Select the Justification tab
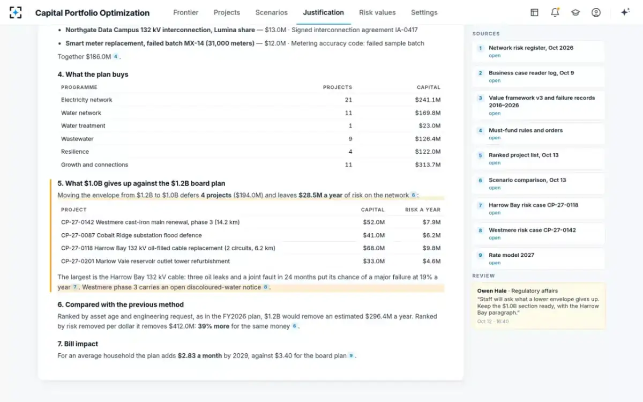The height and width of the screenshot is (402, 643). [x=324, y=12]
